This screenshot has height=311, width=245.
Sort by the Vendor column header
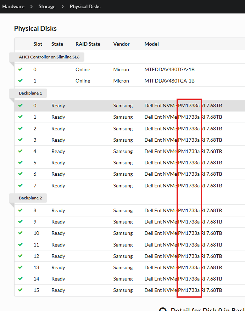point(121,44)
